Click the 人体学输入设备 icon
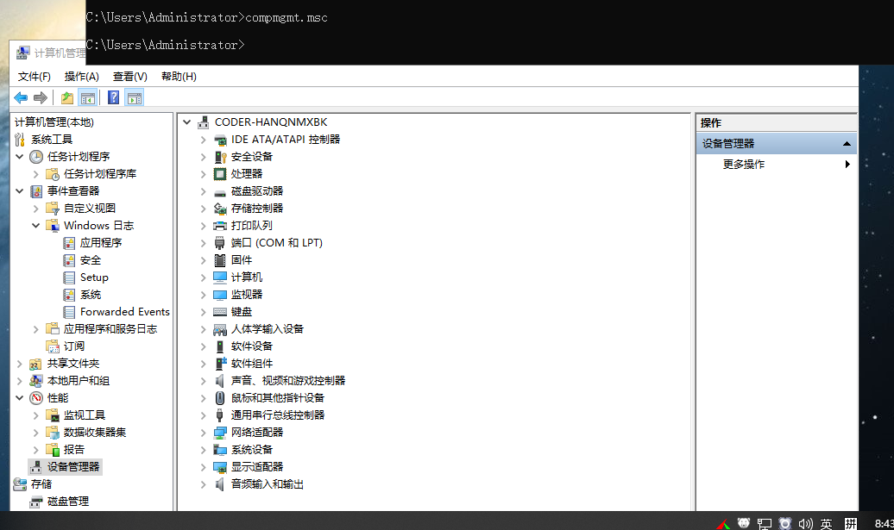 pyautogui.click(x=220, y=329)
